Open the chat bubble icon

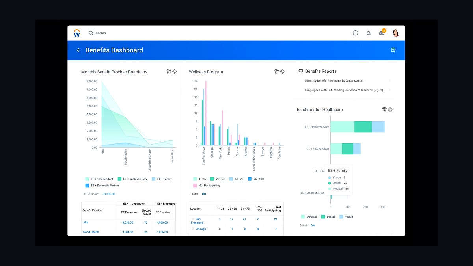pos(355,33)
